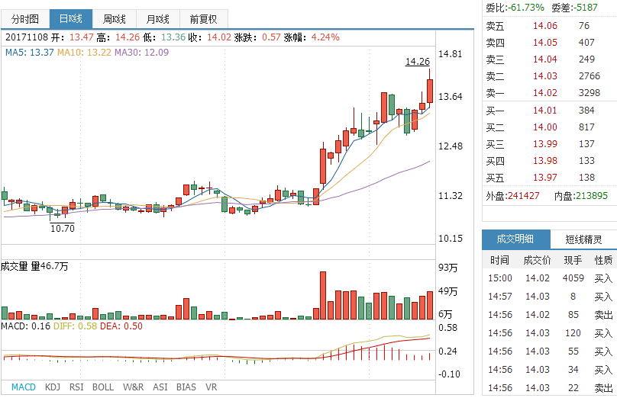Click the 委差 value -5187

[x=585, y=8]
